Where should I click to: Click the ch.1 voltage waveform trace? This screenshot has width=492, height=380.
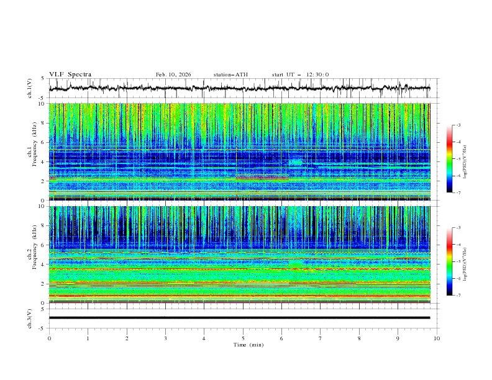239,88
